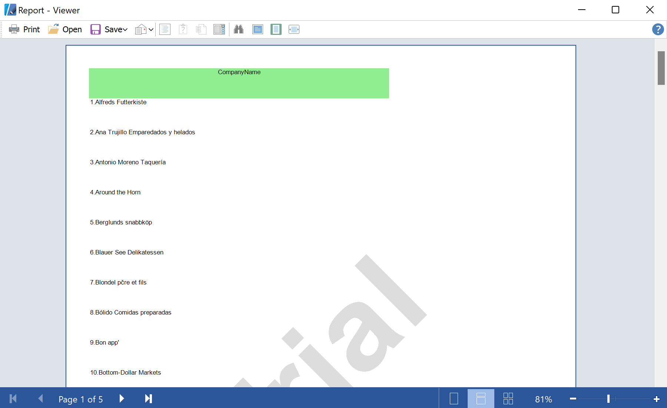Click the bookmarks page icon
This screenshot has height=408, width=667.
[x=165, y=29]
